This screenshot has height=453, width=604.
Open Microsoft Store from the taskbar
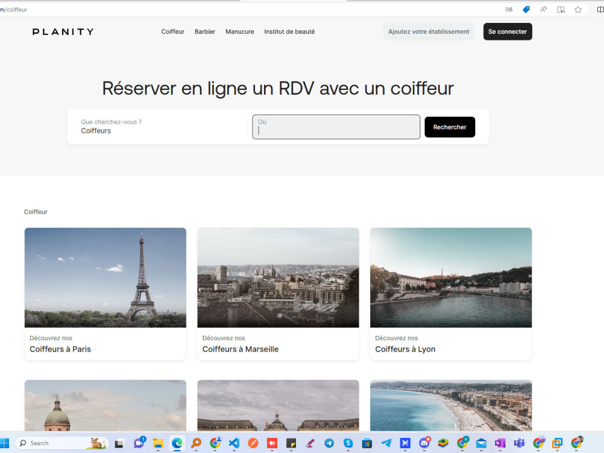(367, 443)
